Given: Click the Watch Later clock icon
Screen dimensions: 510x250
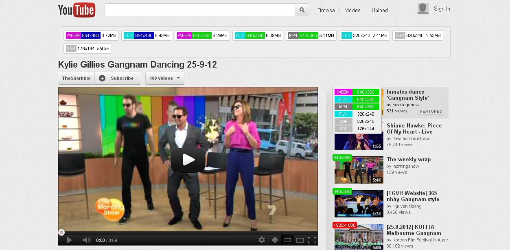Looking at the screenshot, I should click(x=275, y=240).
